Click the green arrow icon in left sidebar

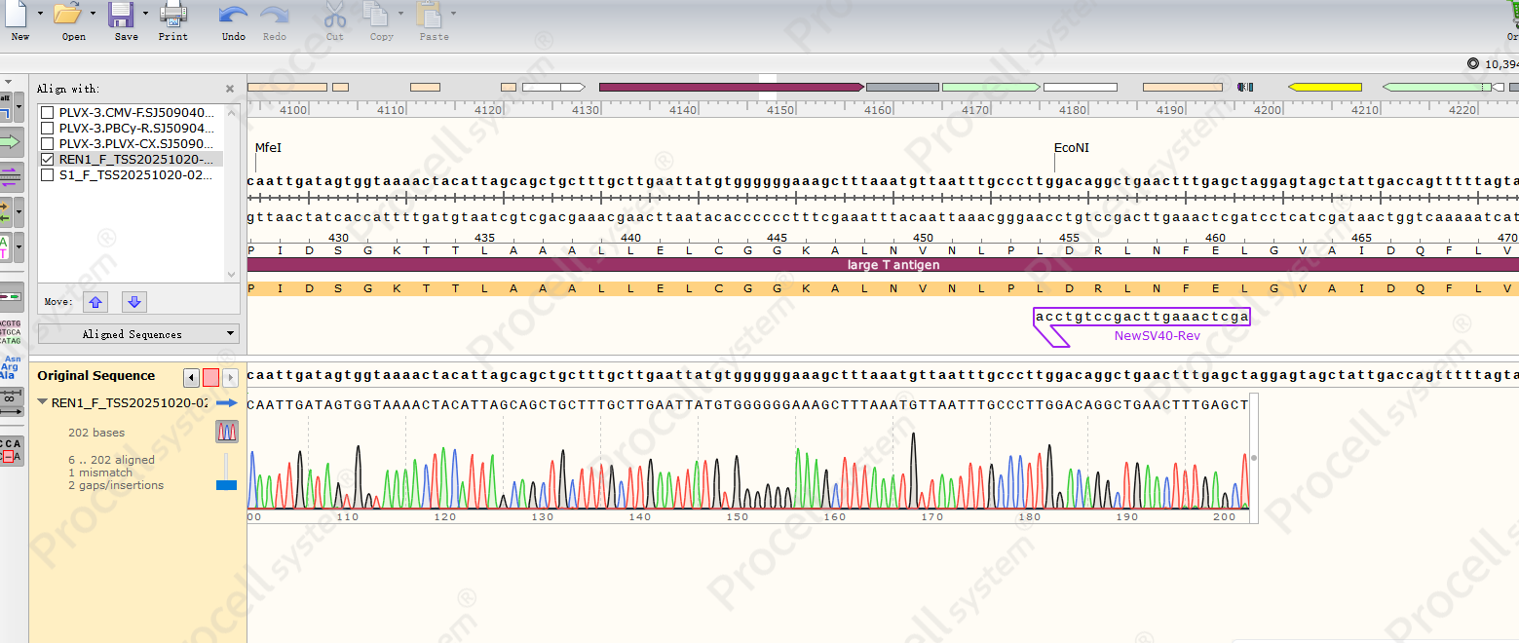tap(10, 141)
